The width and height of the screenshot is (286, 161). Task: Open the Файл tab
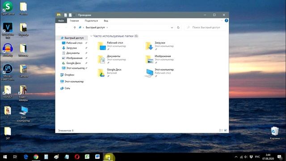61,21
